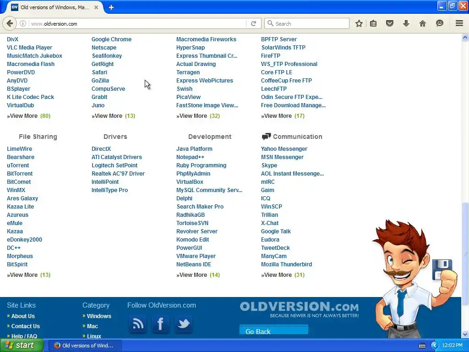Click the OLDVERSION.COM footer logo

(x=299, y=309)
